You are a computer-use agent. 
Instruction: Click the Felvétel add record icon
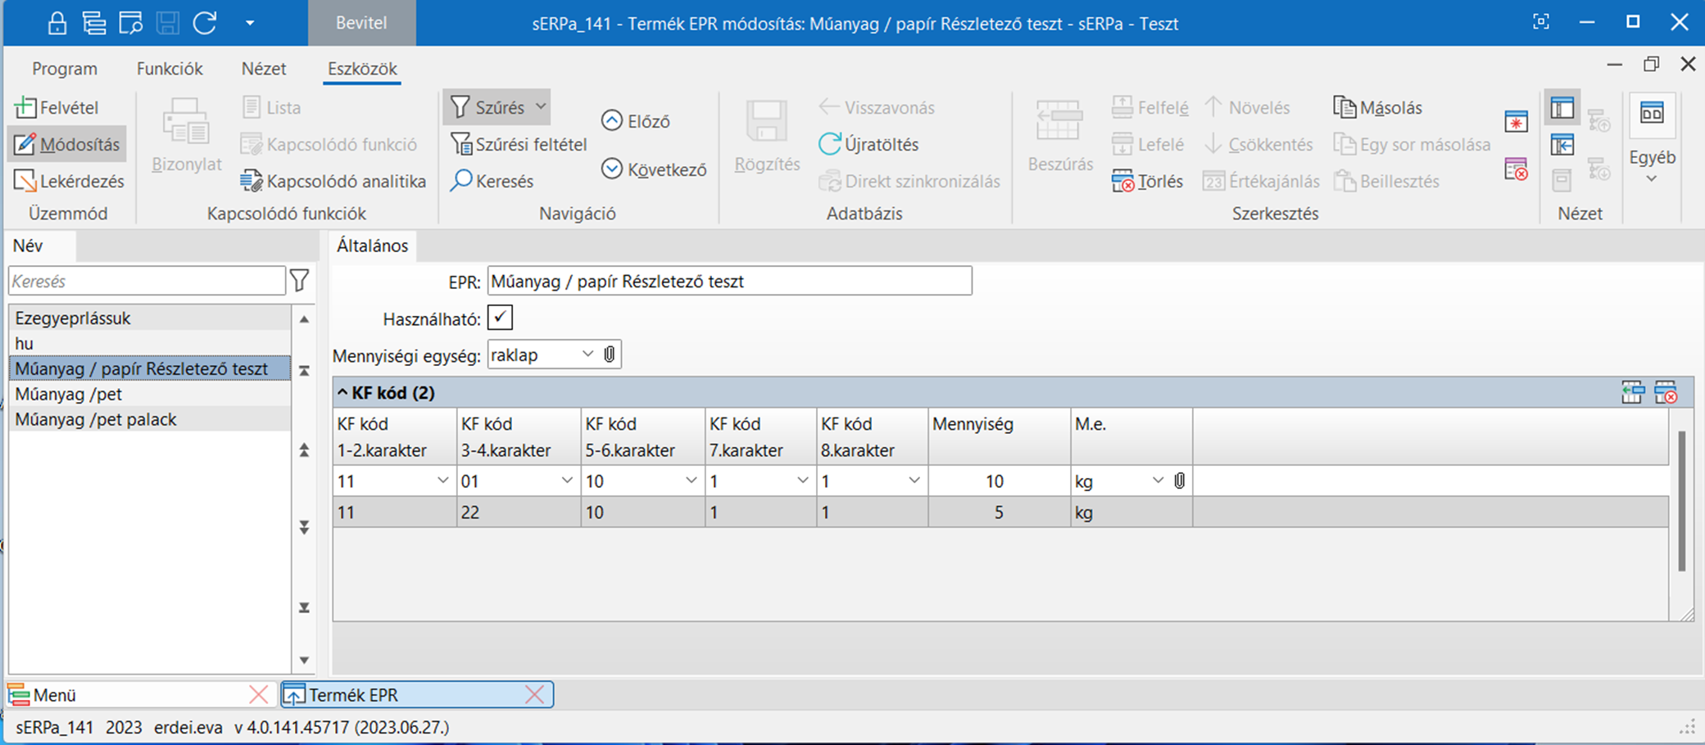pyautogui.click(x=25, y=107)
